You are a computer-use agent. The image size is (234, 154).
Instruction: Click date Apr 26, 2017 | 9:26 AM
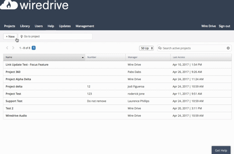pyautogui.click(x=187, y=72)
